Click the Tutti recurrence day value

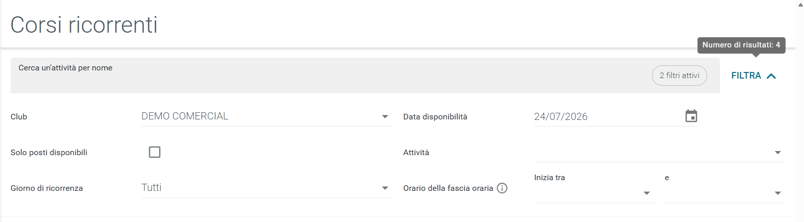152,188
